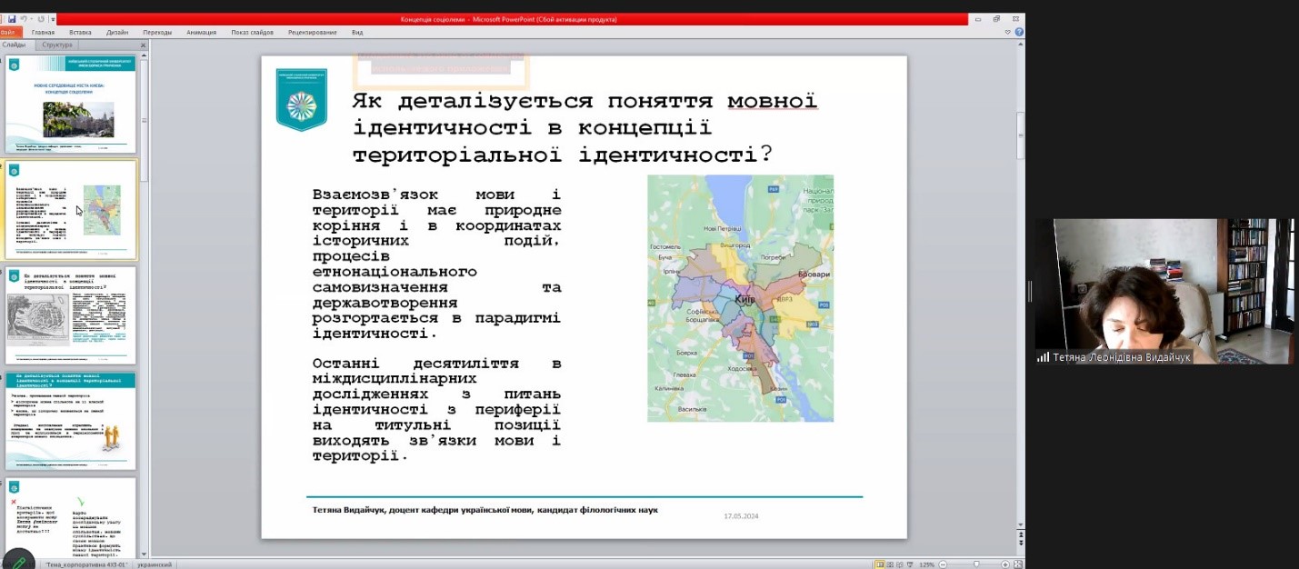Click the Save icon in quick access toolbar
This screenshot has width=1299, height=569.
12,19
